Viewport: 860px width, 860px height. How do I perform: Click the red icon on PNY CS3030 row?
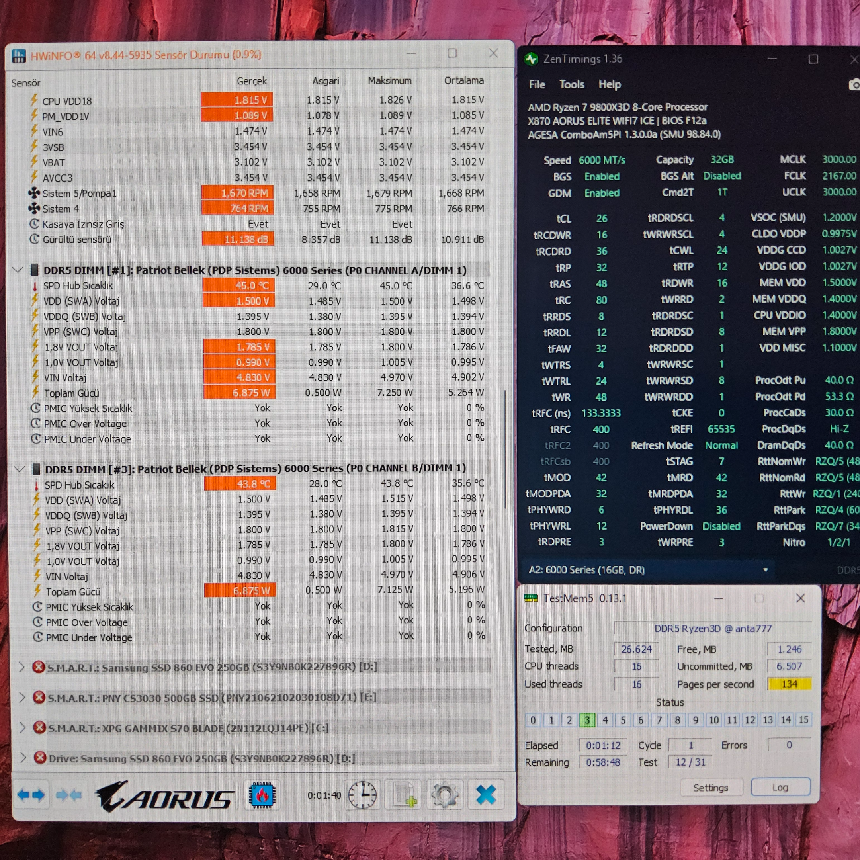tap(39, 697)
